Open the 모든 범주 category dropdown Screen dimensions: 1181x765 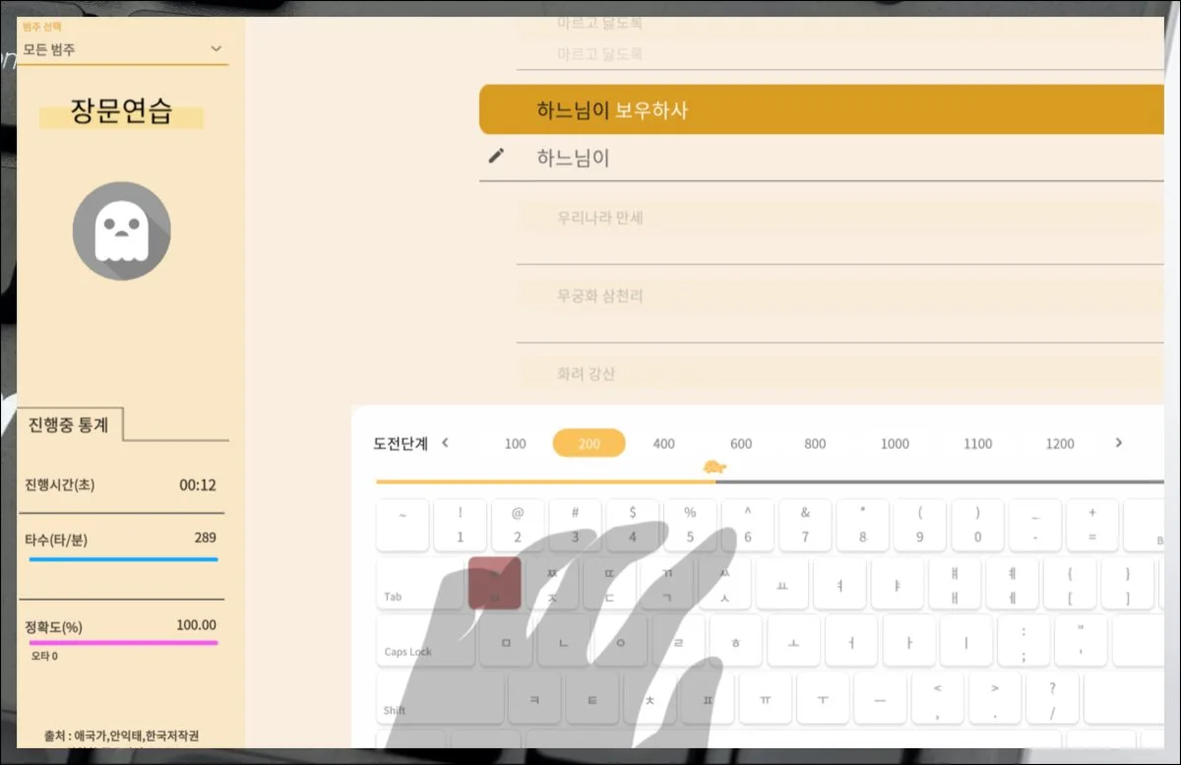click(x=122, y=47)
